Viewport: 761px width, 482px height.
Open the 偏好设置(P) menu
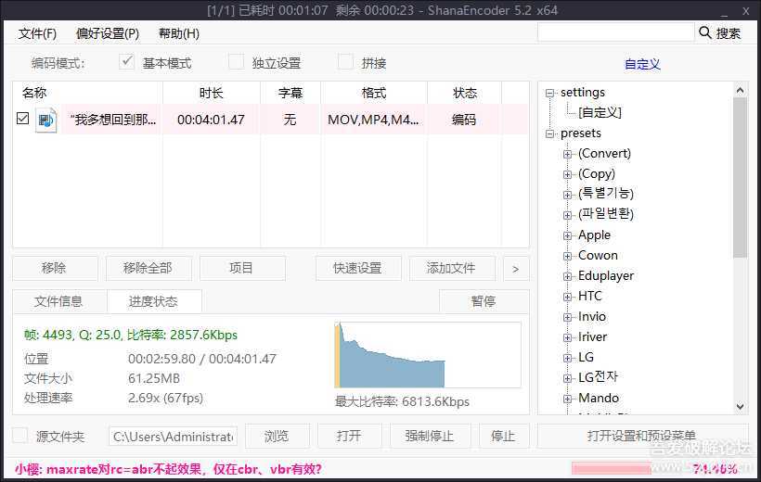(x=108, y=33)
